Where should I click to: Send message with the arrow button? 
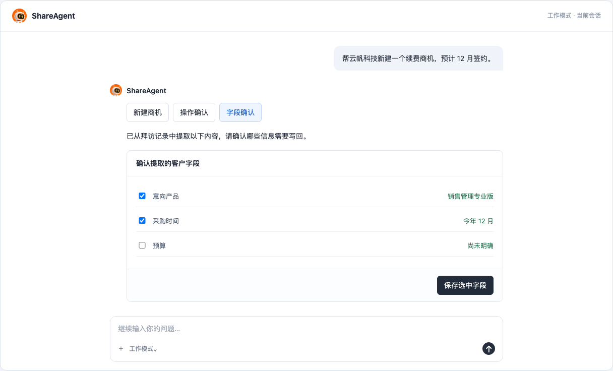coord(488,348)
